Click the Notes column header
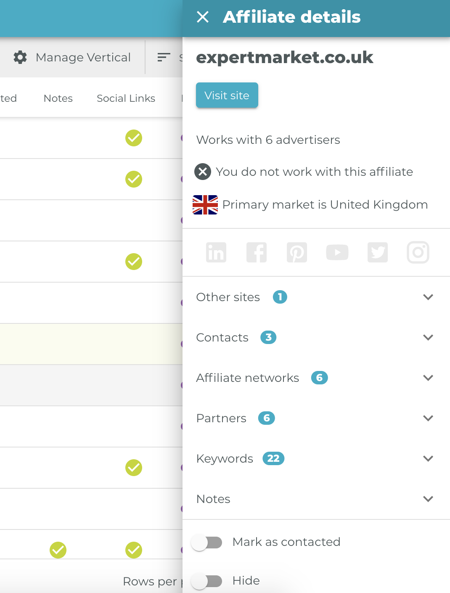This screenshot has height=593, width=450. [x=58, y=98]
